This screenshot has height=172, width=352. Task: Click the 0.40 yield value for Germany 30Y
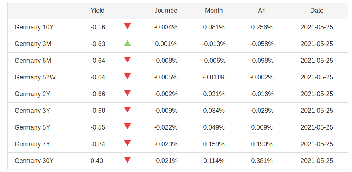coord(97,161)
